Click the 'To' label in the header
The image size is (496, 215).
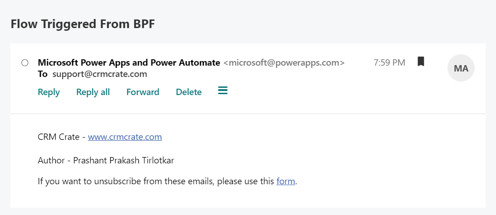pos(43,74)
